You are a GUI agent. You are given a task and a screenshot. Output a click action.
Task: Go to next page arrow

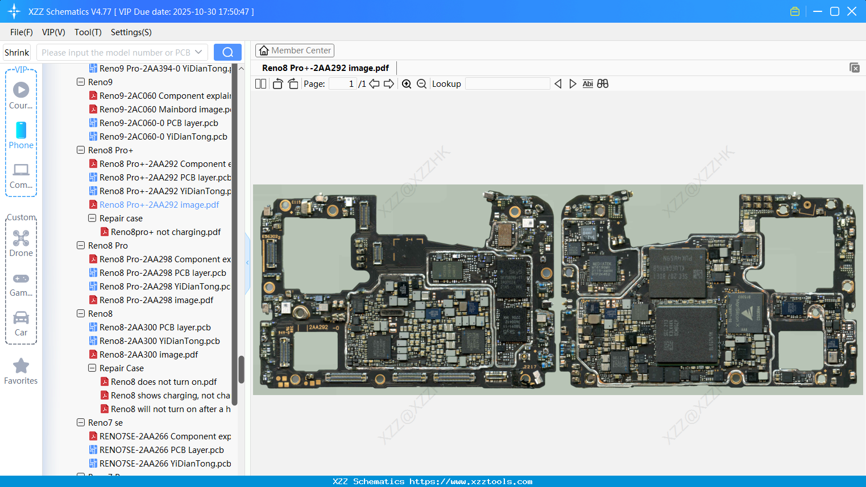click(389, 84)
